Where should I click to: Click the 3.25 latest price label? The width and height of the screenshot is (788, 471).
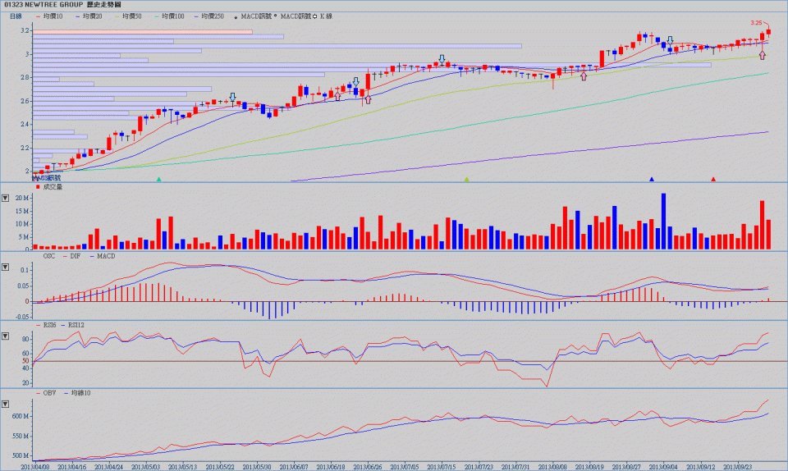[x=757, y=22]
